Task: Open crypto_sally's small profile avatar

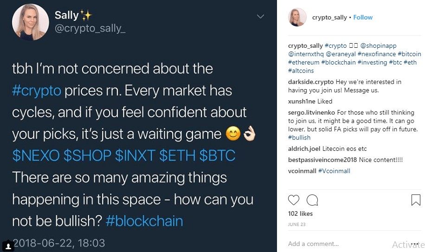Action: (297, 18)
